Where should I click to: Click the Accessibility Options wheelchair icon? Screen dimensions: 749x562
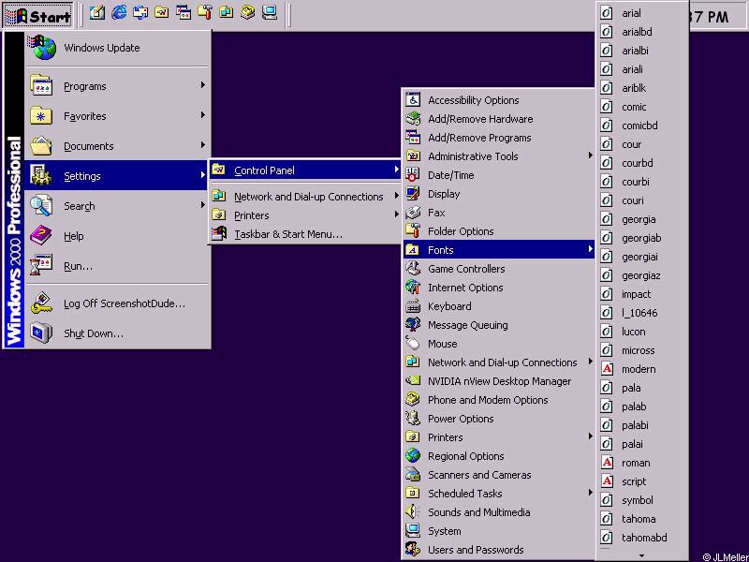click(x=413, y=100)
